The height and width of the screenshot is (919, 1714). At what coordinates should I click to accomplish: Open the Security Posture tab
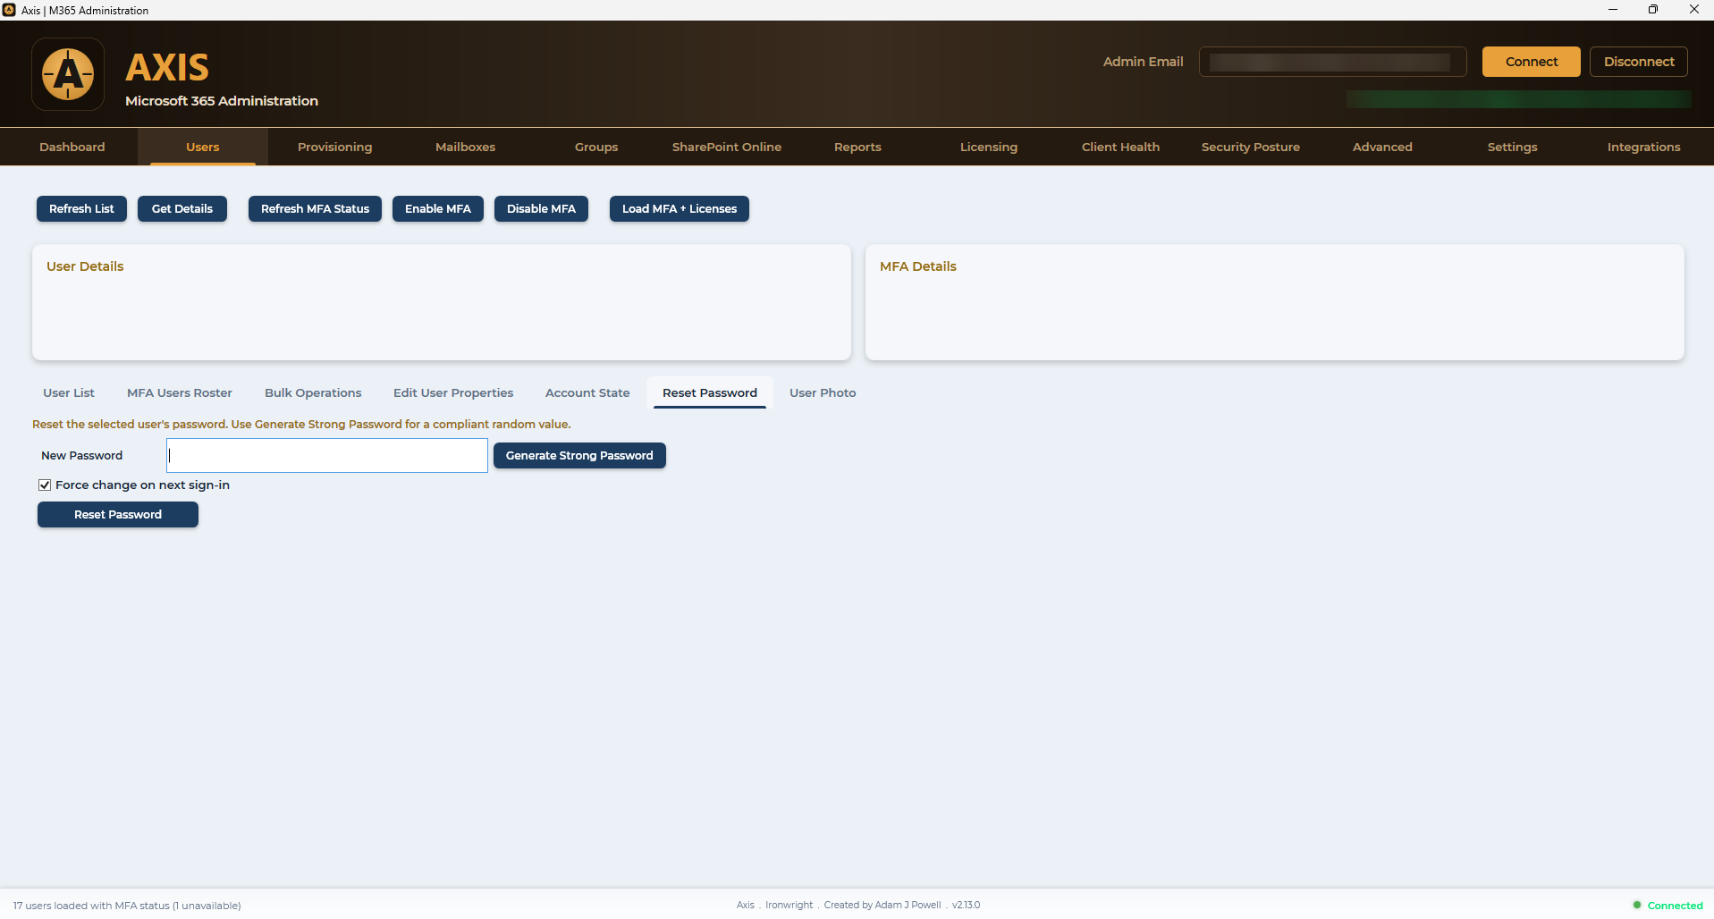click(1251, 147)
